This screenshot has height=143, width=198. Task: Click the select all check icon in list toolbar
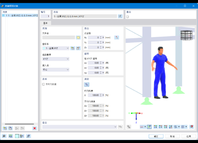pos(17,128)
